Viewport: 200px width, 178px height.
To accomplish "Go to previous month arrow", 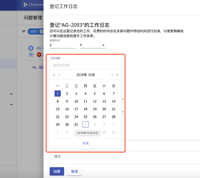I will tap(59, 75).
